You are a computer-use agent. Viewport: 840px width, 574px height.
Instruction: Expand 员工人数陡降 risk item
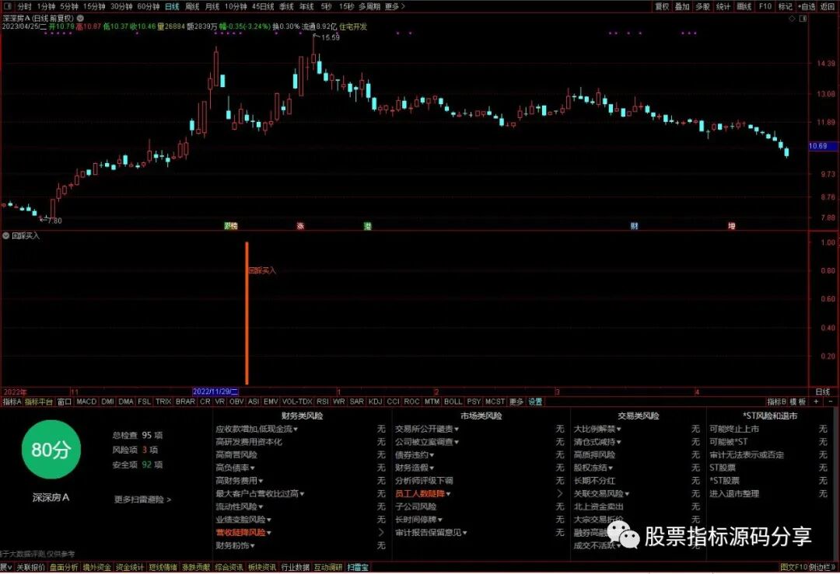pyautogui.click(x=423, y=494)
